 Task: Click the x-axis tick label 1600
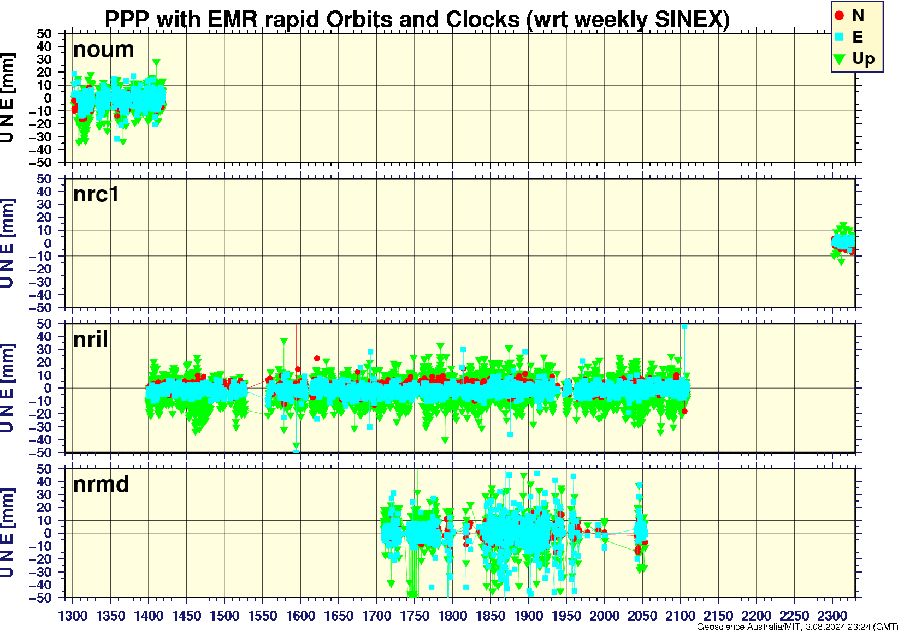click(x=300, y=616)
